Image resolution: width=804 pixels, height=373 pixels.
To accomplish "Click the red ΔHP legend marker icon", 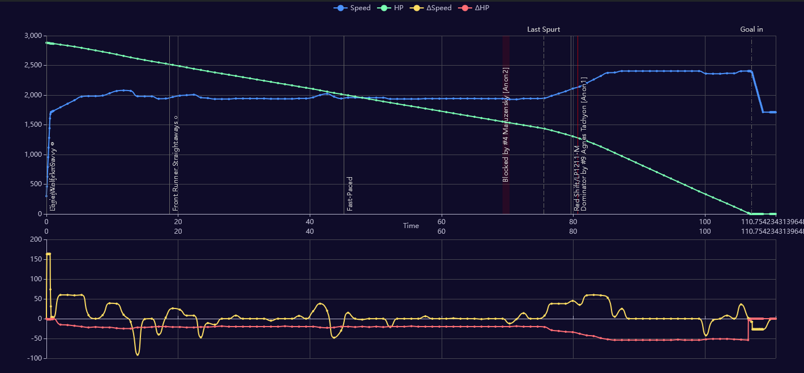I will pos(464,8).
